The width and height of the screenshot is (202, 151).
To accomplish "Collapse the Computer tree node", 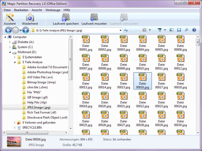I will tap(5, 37).
